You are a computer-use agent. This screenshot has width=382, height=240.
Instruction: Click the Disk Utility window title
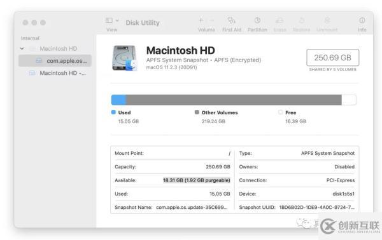[143, 23]
